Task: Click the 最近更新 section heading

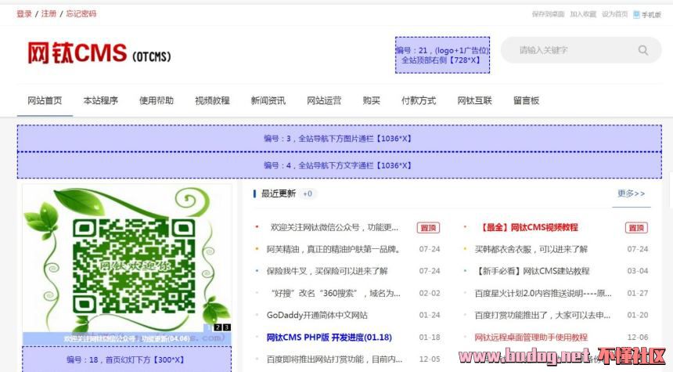Action: tap(279, 193)
